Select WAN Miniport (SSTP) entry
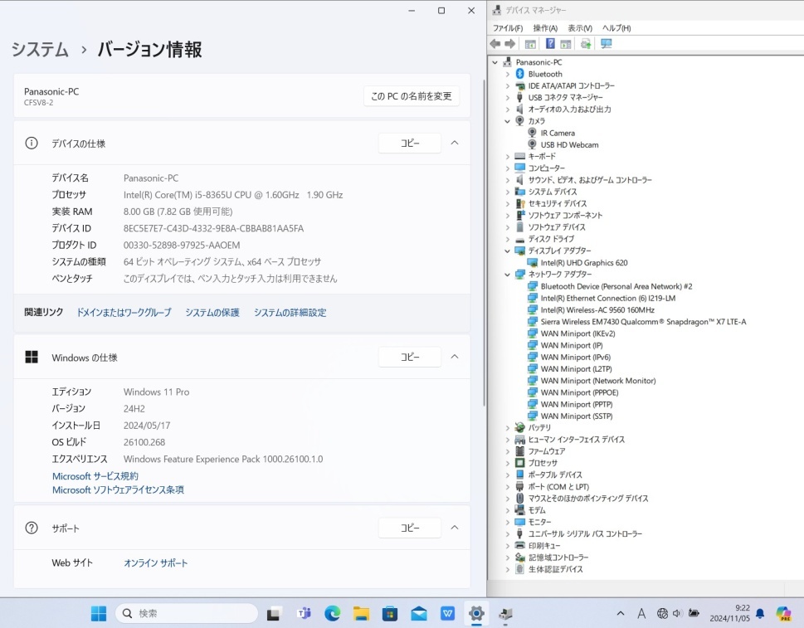804x628 pixels. (x=577, y=416)
